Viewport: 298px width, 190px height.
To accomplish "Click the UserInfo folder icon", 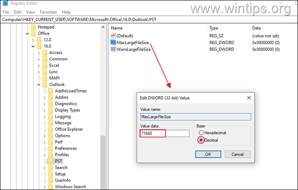I will (x=50, y=180).
